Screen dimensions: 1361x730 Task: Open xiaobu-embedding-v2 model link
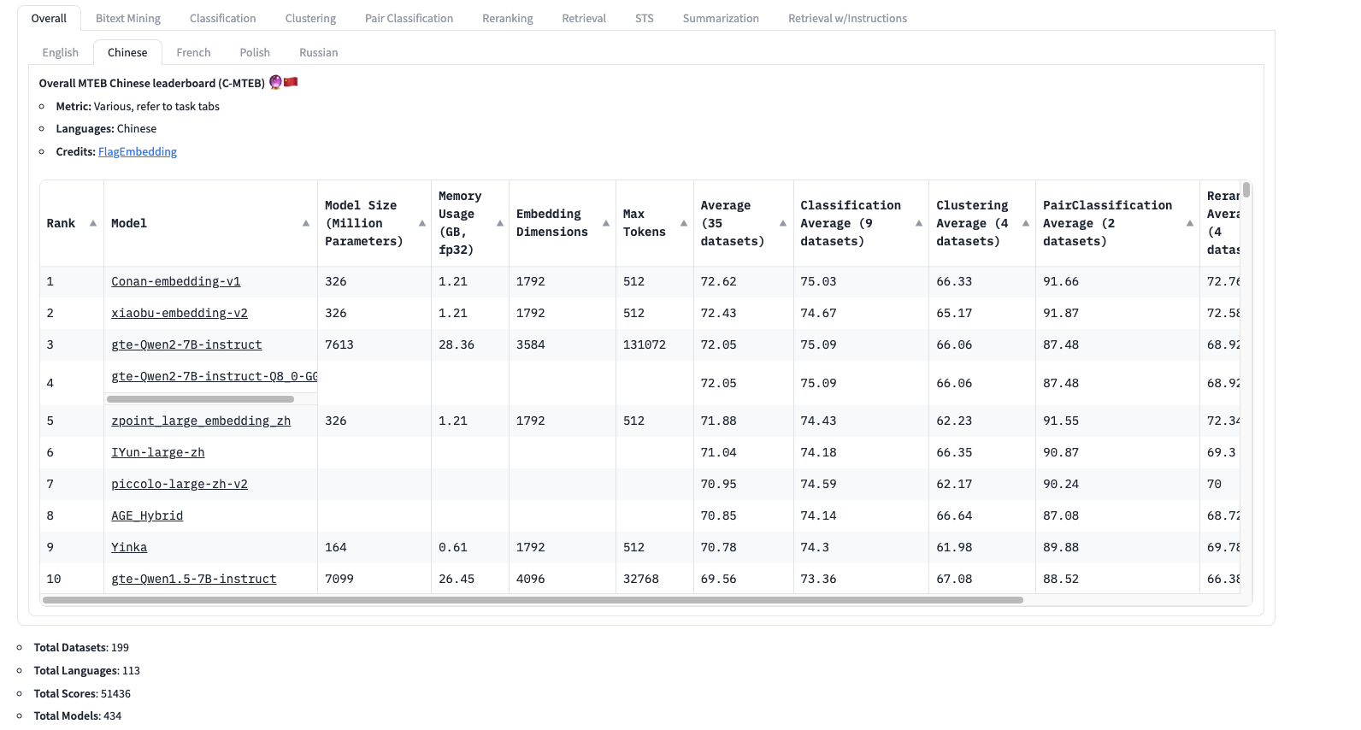pos(180,313)
